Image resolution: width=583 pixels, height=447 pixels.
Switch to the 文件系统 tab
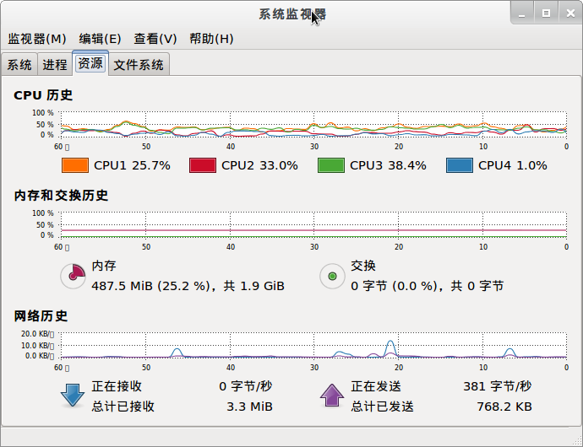tap(139, 65)
